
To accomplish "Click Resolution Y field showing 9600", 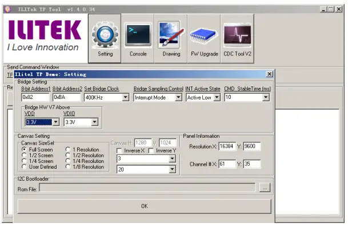I will tap(252, 146).
